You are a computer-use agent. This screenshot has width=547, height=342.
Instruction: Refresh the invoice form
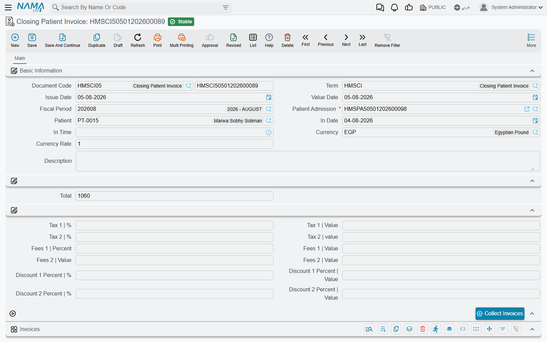coord(138,37)
